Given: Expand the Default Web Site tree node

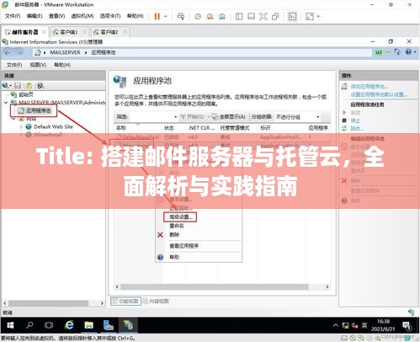Looking at the screenshot, I should pyautogui.click(x=21, y=127).
